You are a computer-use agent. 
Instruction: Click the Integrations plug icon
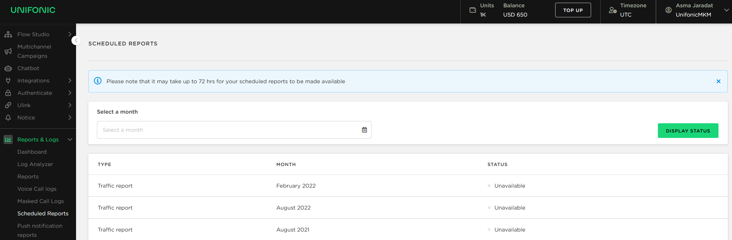(8, 81)
